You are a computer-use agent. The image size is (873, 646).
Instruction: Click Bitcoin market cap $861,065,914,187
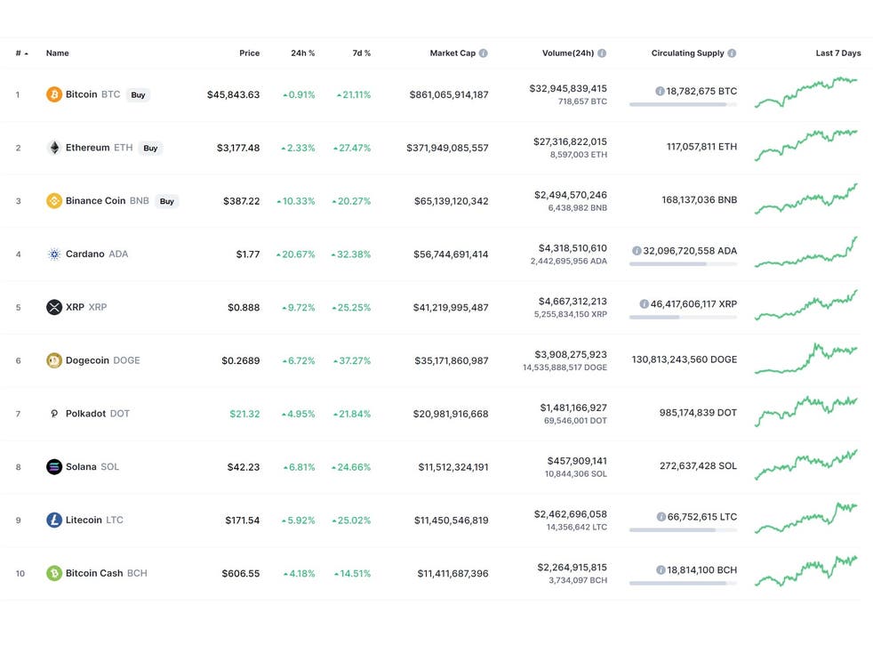449,94
